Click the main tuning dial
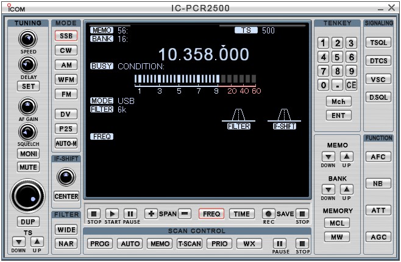This screenshot has width=401, height=262. (x=27, y=196)
